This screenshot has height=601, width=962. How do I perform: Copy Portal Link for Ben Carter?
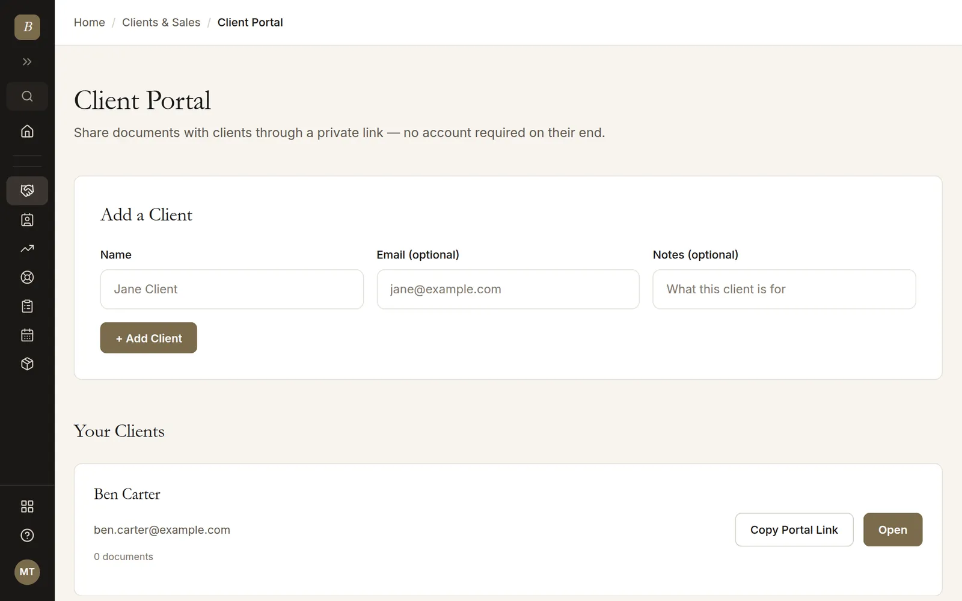tap(794, 529)
